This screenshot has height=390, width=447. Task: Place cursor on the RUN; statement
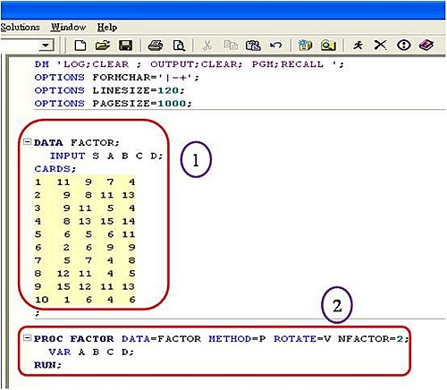click(47, 365)
